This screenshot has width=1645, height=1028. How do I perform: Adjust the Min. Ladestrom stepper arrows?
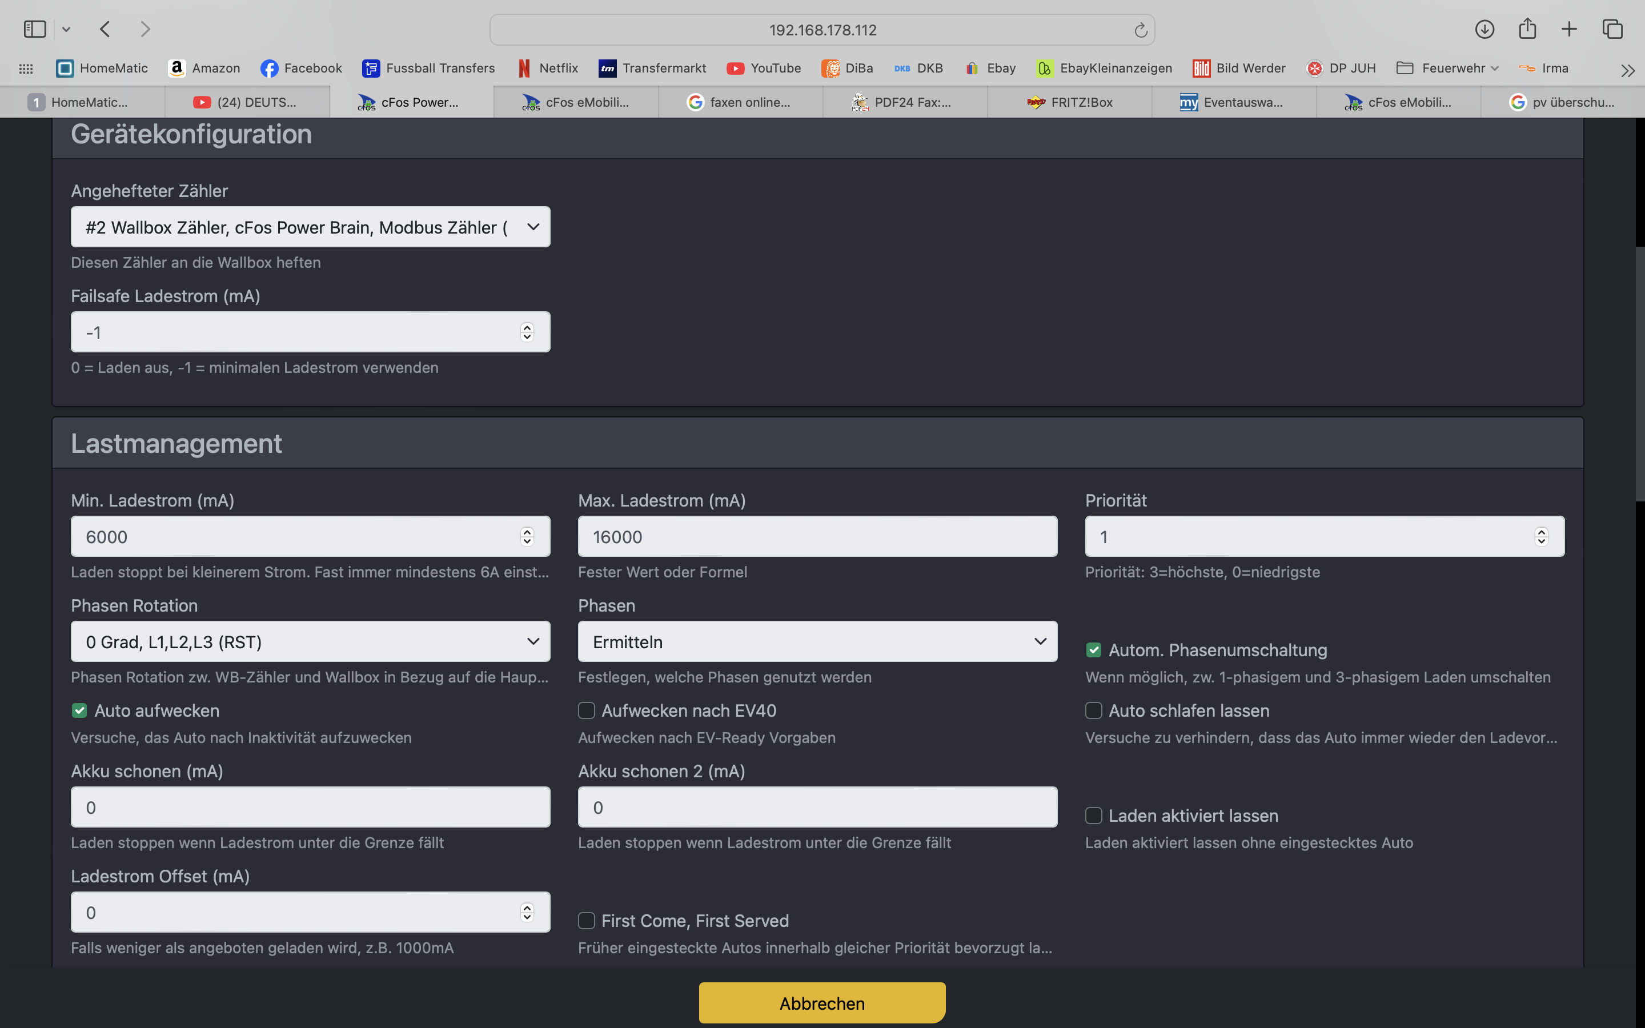pyautogui.click(x=527, y=536)
